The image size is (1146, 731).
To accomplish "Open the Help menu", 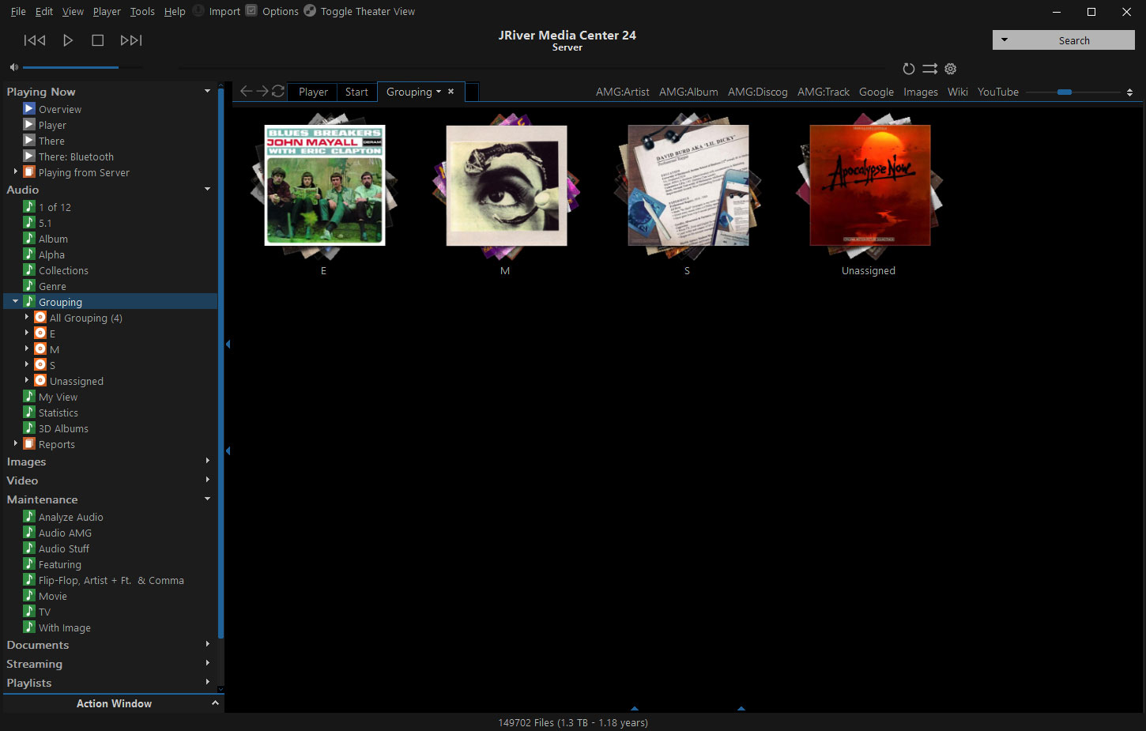I will pyautogui.click(x=175, y=11).
